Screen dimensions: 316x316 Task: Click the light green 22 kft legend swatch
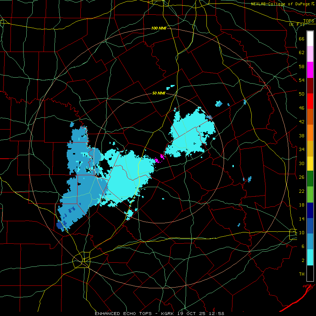coord(310,195)
